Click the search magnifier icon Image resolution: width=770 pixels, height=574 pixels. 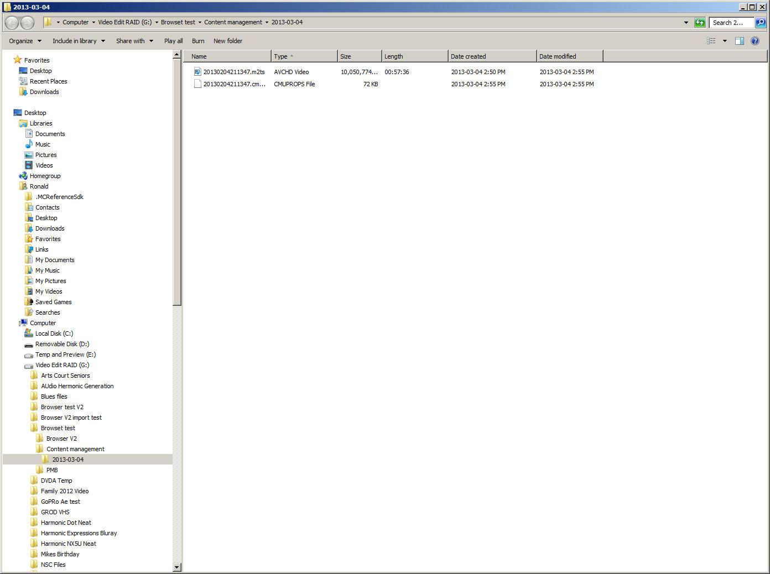coord(761,23)
